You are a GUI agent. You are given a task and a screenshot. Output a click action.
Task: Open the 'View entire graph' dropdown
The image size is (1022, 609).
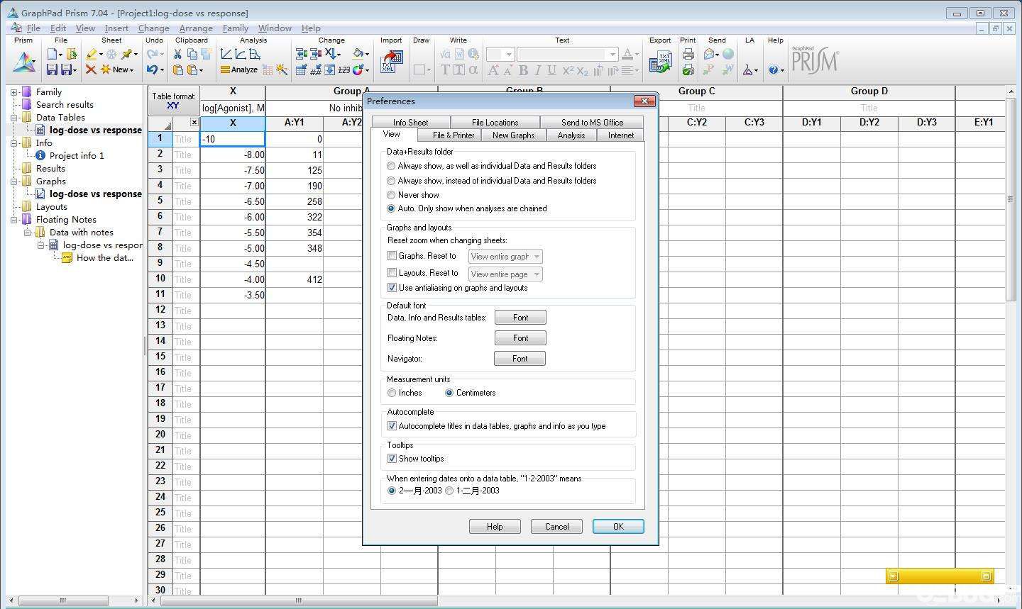[505, 257]
